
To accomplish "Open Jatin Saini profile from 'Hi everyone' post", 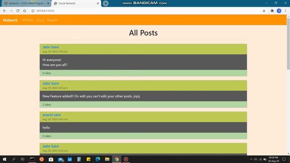I will coord(51,47).
